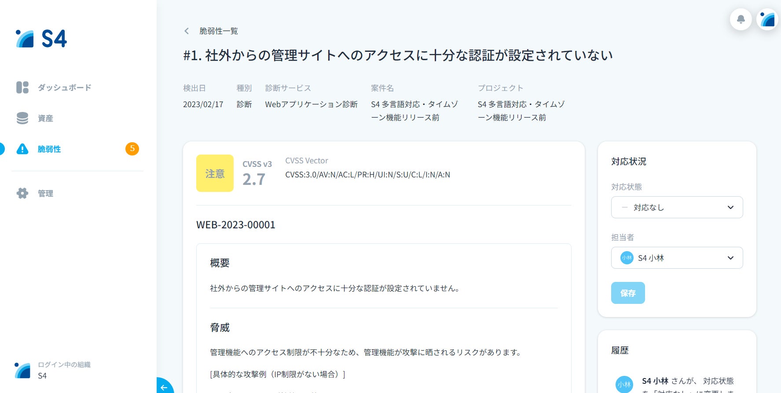Click the 概要 section heading
The image size is (781, 393).
220,263
